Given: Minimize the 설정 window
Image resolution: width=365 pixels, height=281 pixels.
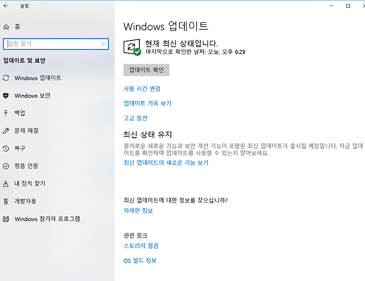Looking at the screenshot, I should (x=332, y=6).
